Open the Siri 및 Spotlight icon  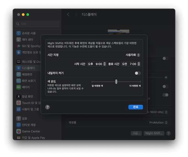tap(18, 46)
